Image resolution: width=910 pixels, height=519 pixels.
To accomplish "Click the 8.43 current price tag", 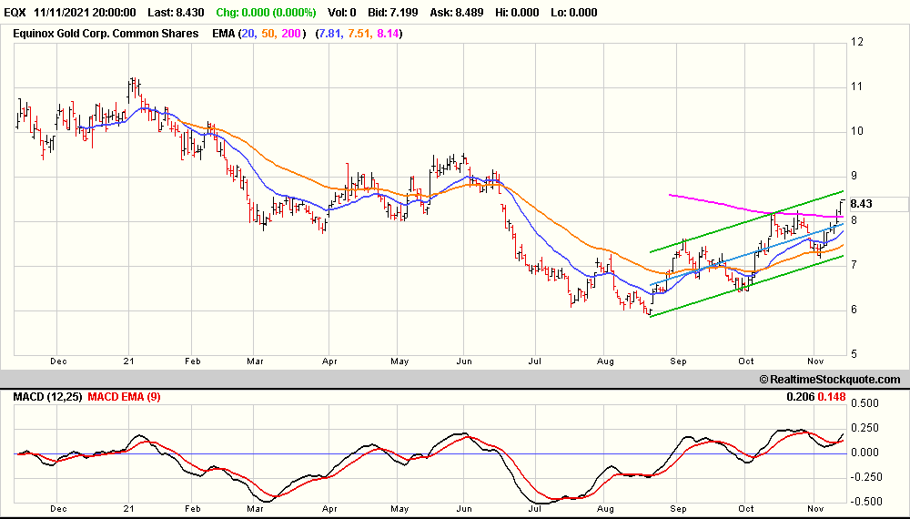I will 860,204.
